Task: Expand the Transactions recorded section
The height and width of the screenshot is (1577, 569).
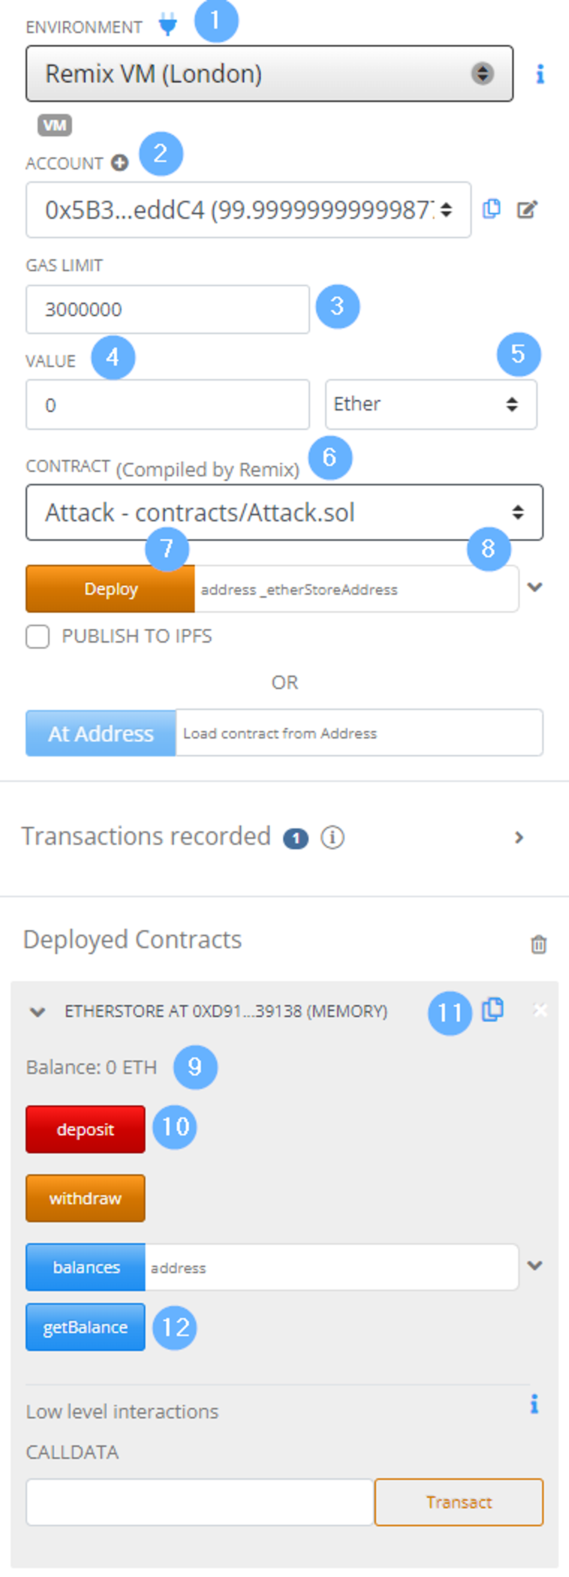Action: tap(519, 837)
